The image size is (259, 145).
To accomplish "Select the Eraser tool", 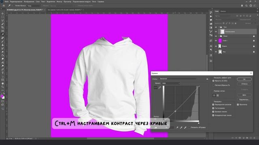I will tap(3, 52).
